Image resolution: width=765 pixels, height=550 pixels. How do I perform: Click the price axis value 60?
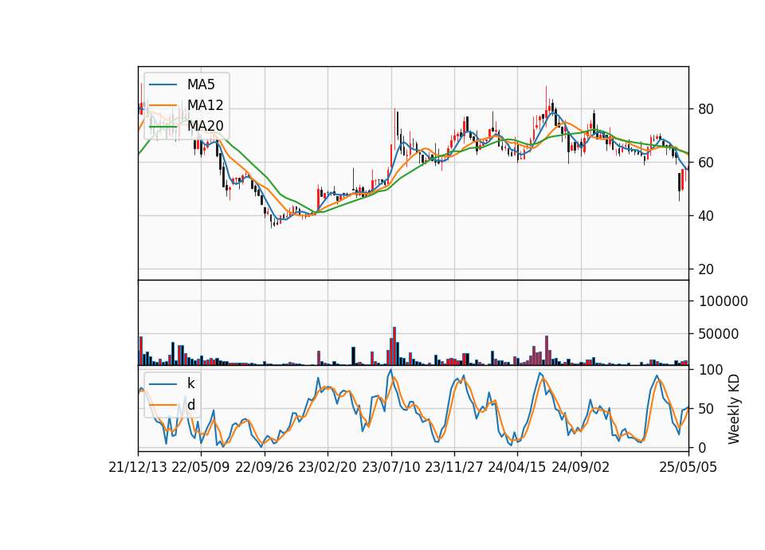(x=705, y=163)
